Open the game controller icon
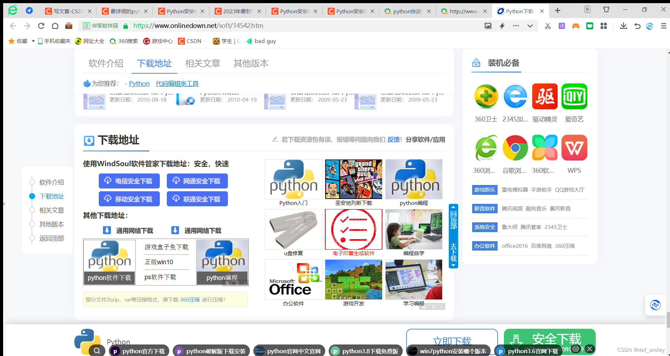670x356 pixels. [x=576, y=26]
